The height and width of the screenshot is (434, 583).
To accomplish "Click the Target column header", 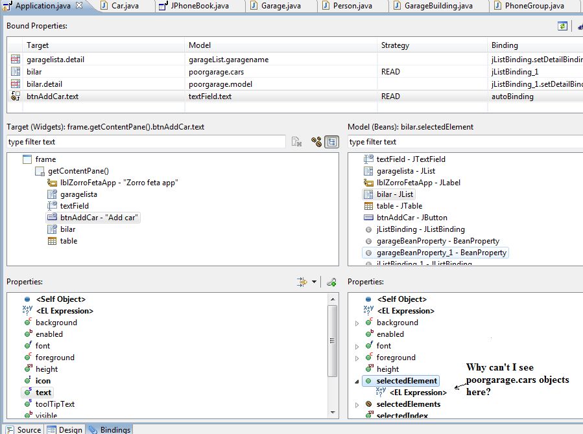I will 103,45.
